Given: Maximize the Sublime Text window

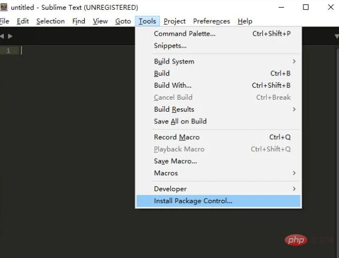Looking at the screenshot, I should (306, 7).
